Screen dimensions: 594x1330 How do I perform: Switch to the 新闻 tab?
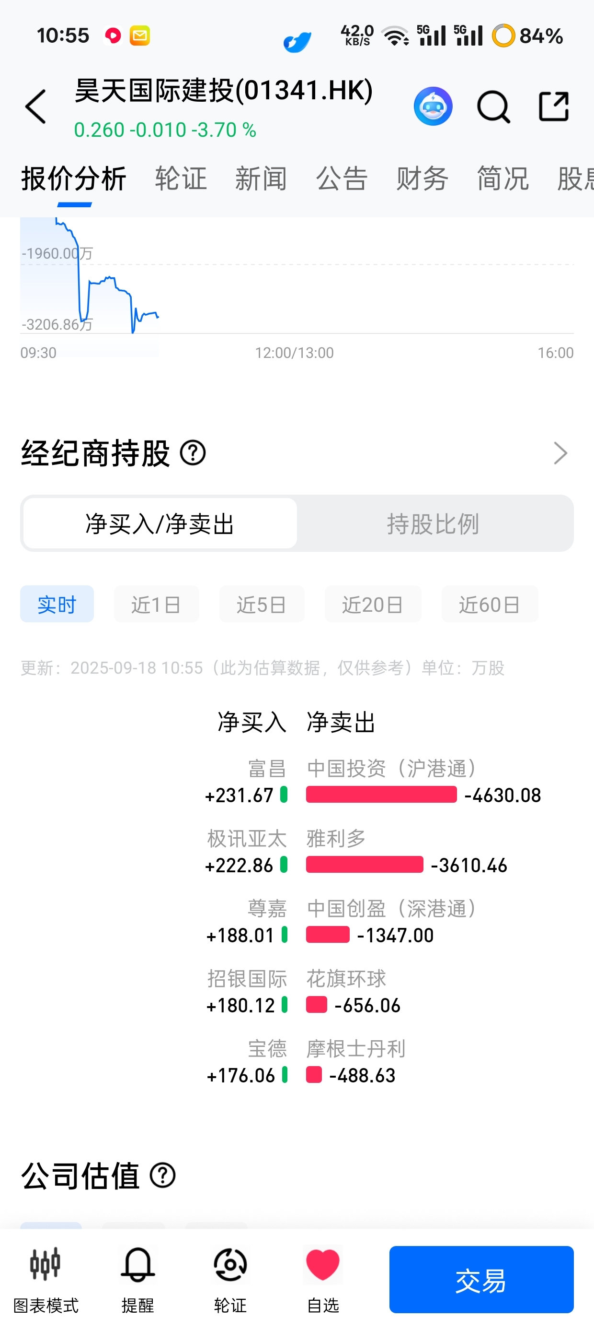pos(261,178)
